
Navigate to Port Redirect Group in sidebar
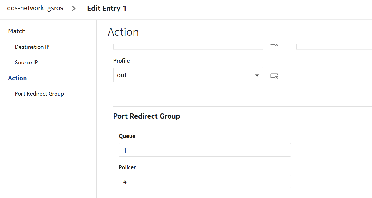[x=39, y=94]
